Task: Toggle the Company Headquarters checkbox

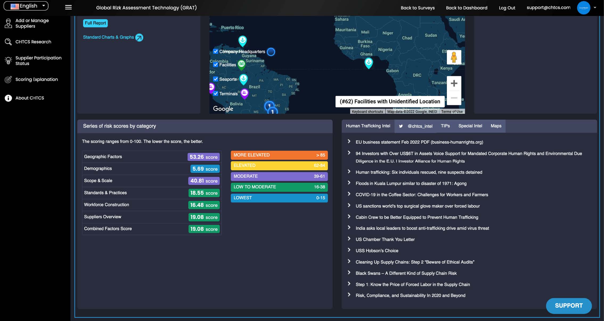Action: tap(216, 51)
